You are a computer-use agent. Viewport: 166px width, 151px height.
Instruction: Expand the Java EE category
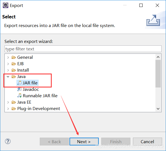pyautogui.click(x=8, y=102)
